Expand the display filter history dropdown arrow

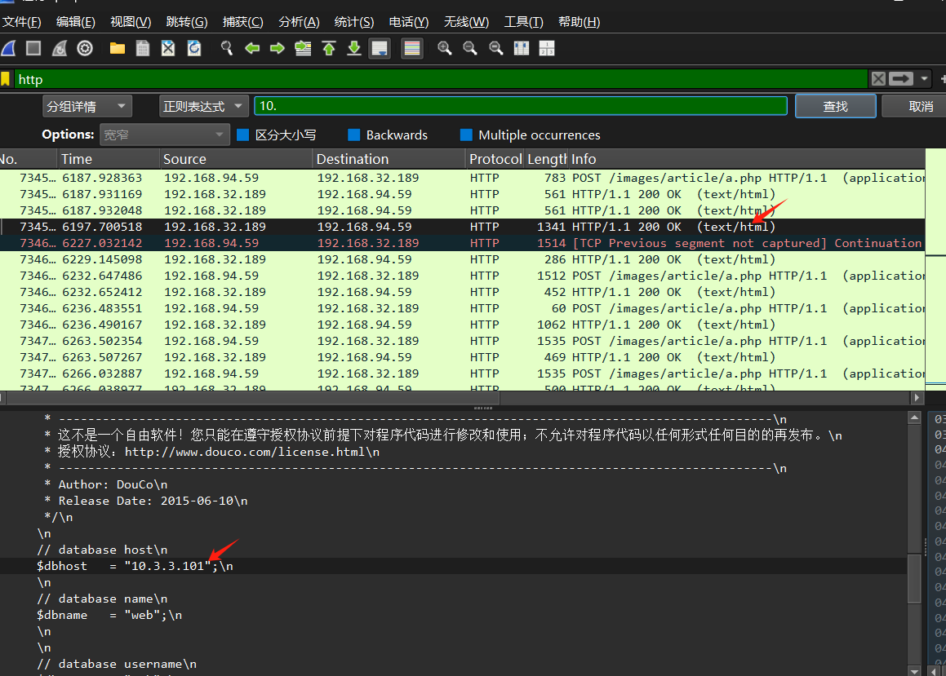924,79
